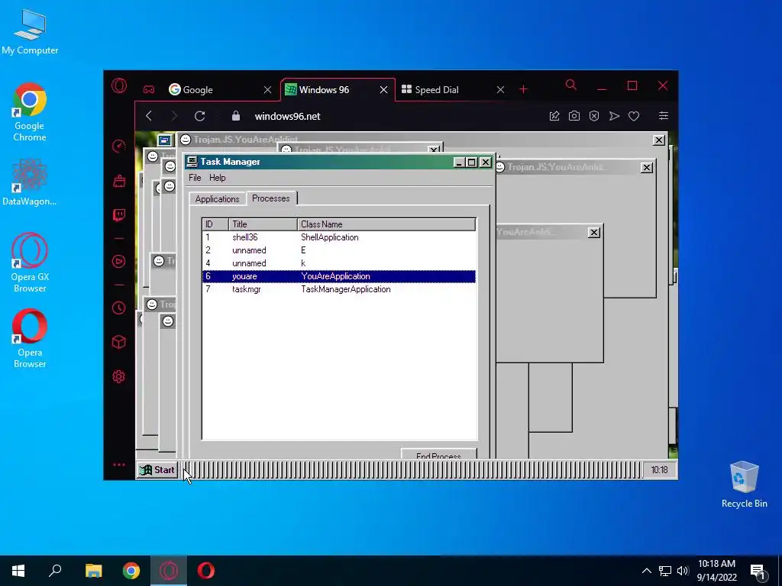Click the send flow arrow icon

coord(614,116)
